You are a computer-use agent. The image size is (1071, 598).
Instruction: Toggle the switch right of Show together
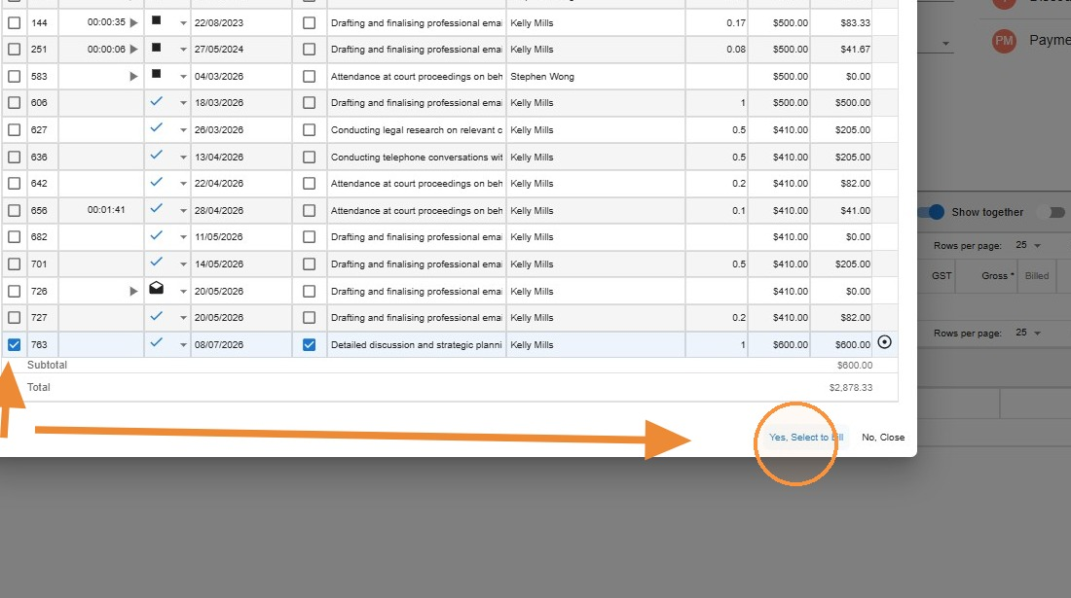tap(1053, 212)
